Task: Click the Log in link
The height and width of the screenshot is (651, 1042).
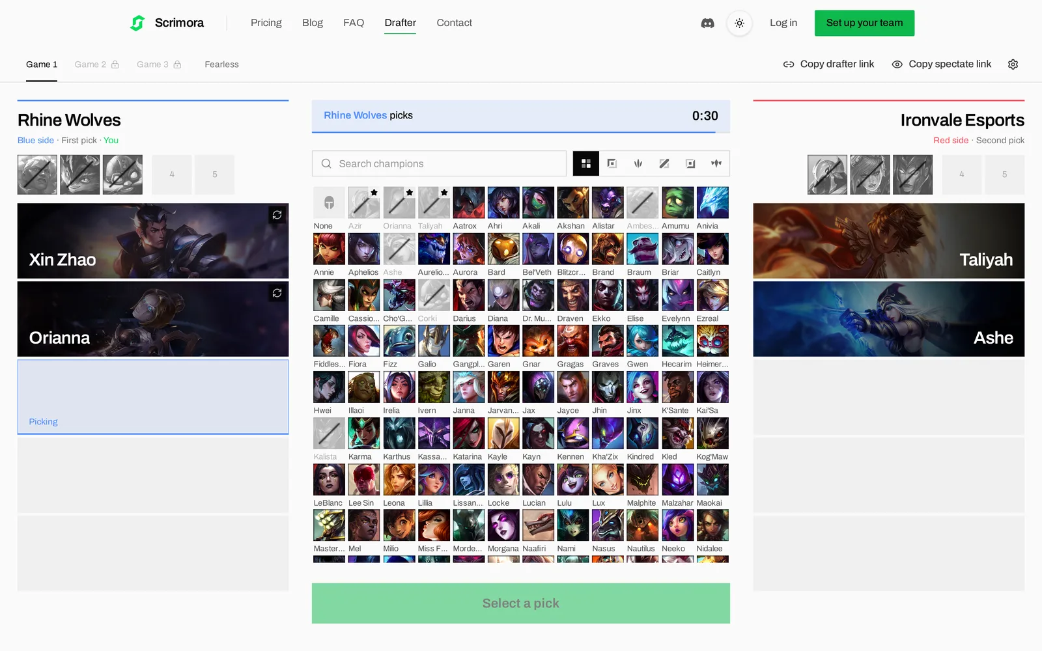Action: tap(783, 23)
